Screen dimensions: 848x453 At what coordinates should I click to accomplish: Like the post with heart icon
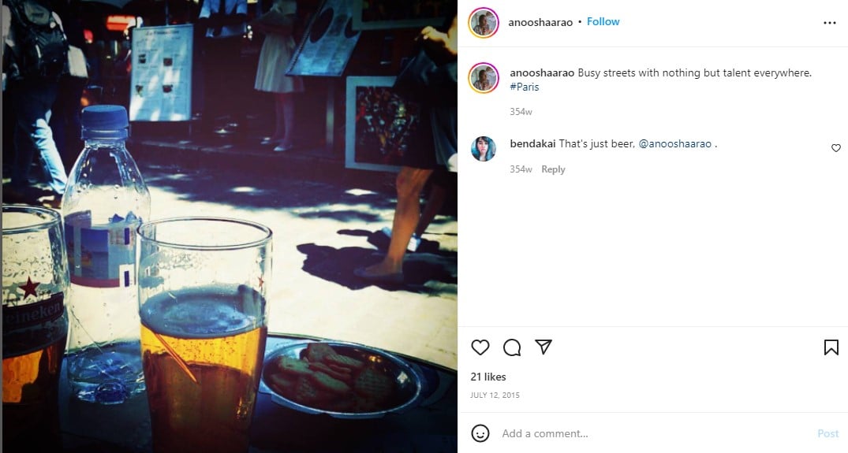[x=480, y=347]
